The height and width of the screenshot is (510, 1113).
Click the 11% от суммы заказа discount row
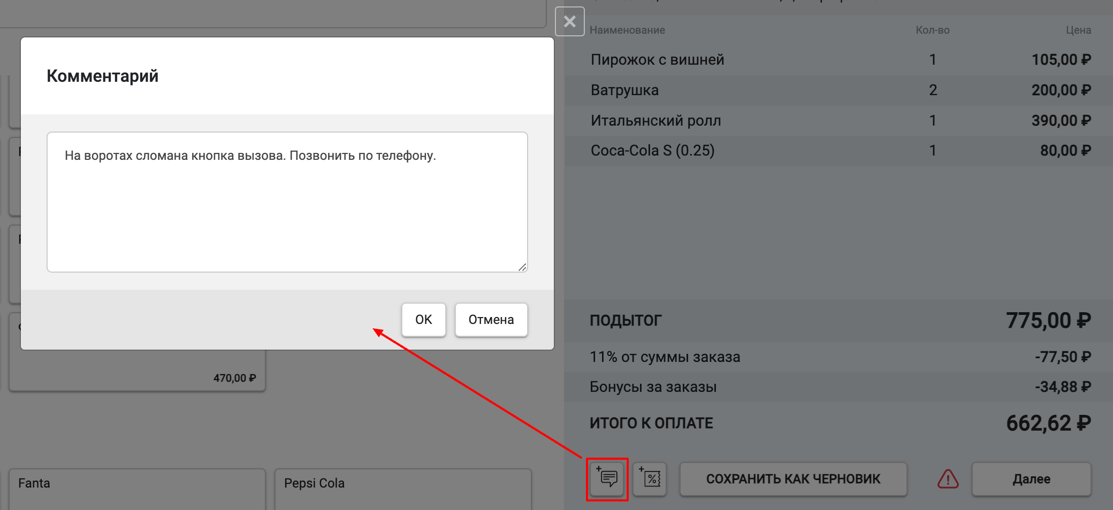[838, 357]
